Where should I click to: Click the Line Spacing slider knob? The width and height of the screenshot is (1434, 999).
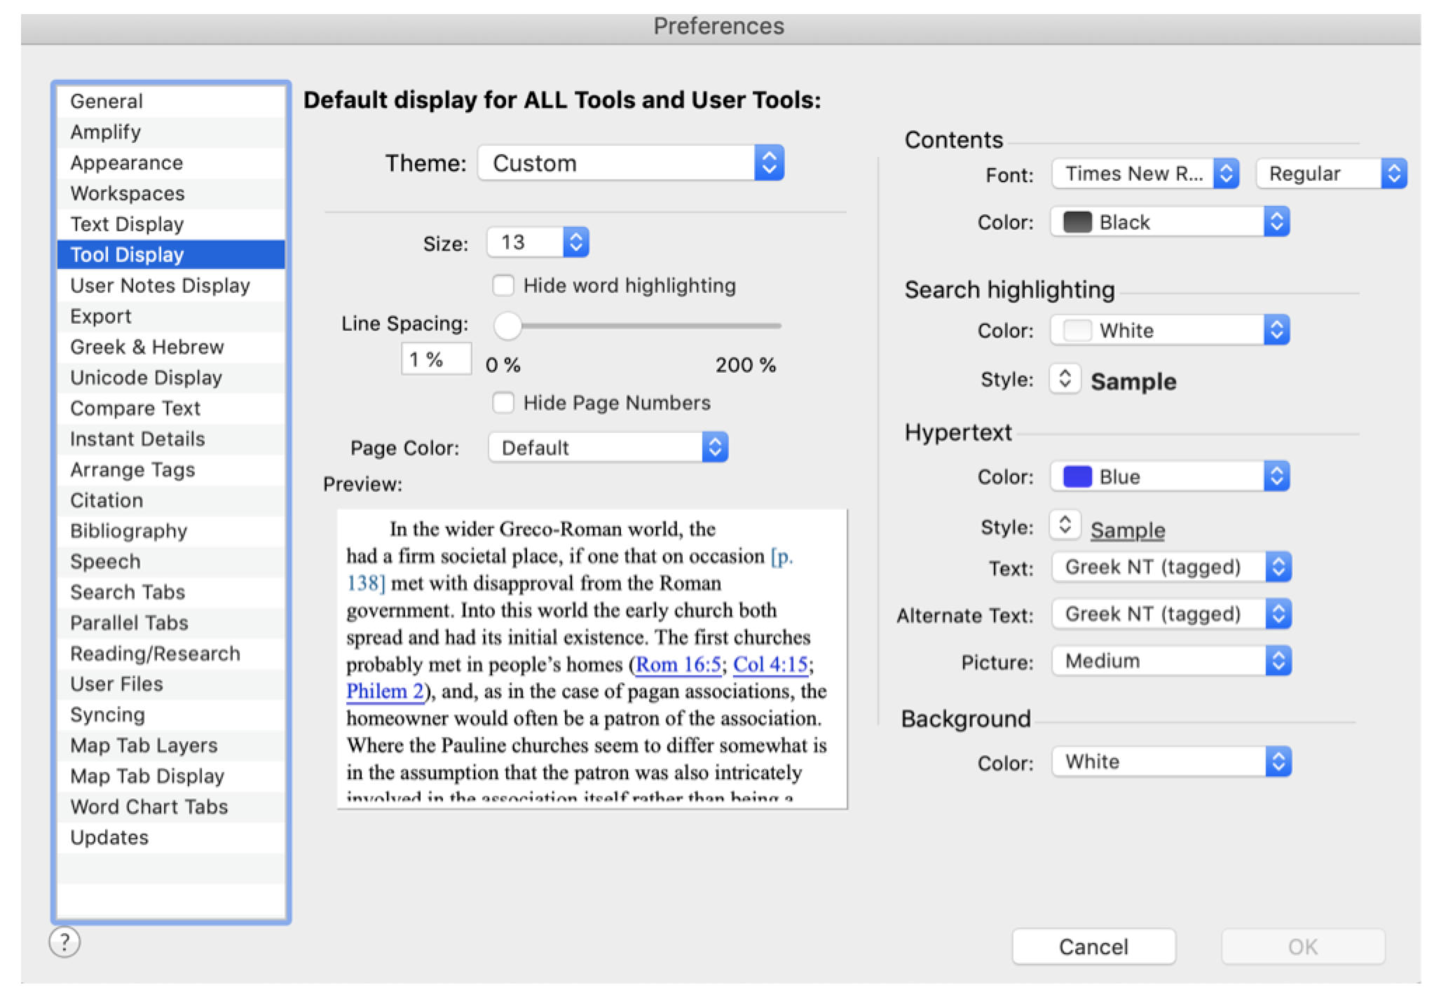pyautogui.click(x=507, y=326)
